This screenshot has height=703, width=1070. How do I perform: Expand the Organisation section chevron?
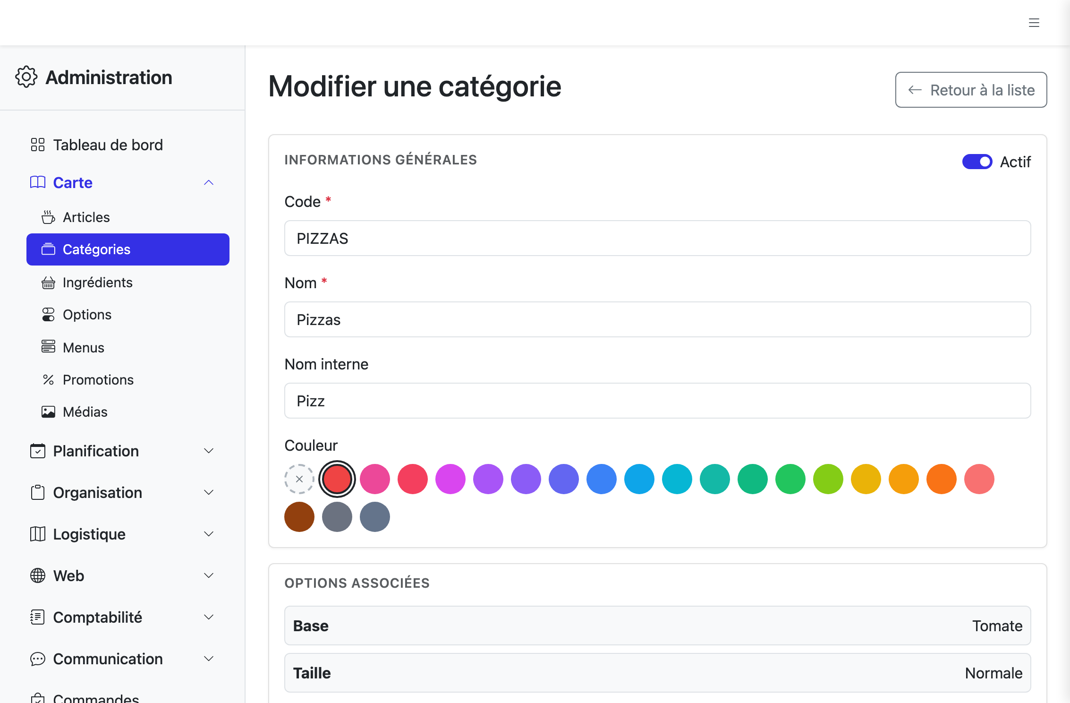click(209, 492)
